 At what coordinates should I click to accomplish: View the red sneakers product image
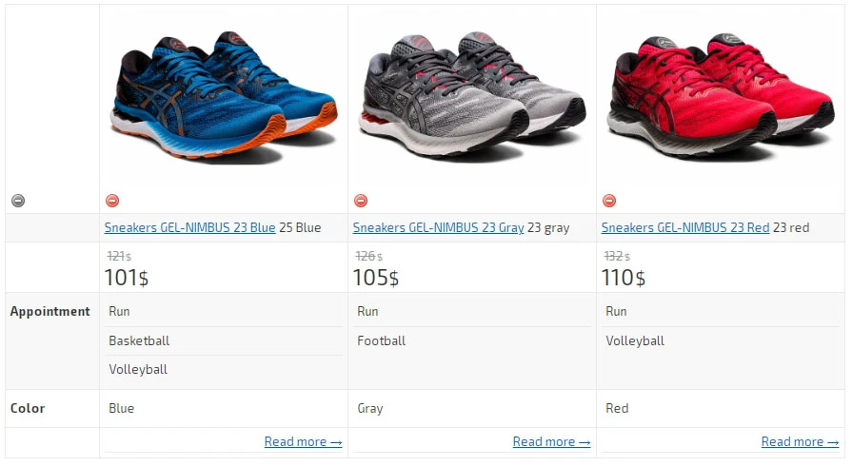(721, 97)
